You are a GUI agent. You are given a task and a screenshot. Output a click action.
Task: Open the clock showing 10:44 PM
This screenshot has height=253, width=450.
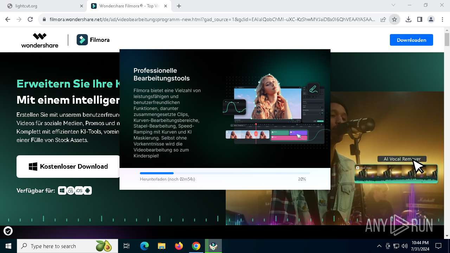pos(420,246)
